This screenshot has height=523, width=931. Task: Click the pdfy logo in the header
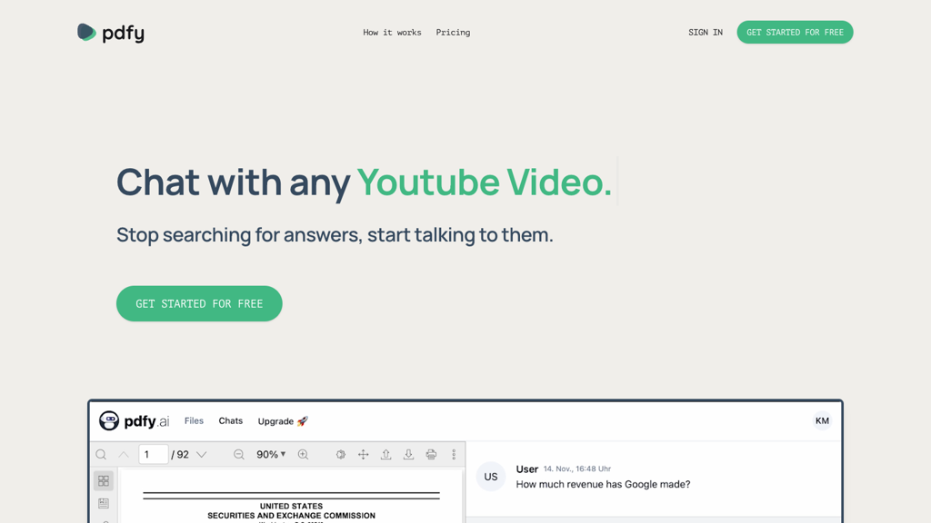[x=111, y=33]
